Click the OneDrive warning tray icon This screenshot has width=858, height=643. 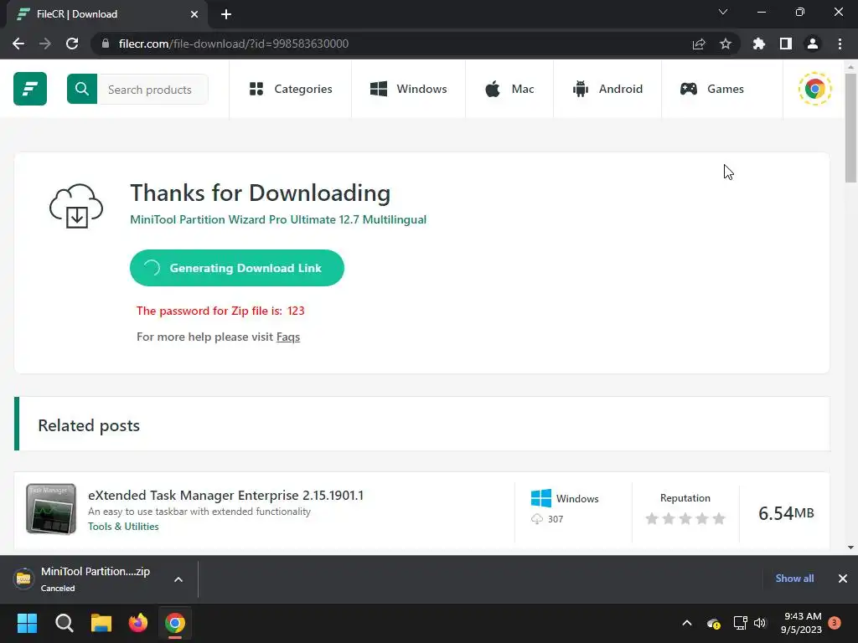(714, 623)
